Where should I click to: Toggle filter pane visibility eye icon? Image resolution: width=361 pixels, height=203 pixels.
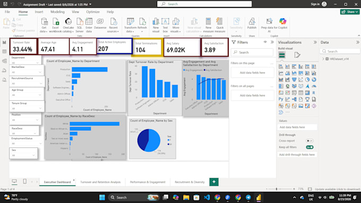point(265,42)
